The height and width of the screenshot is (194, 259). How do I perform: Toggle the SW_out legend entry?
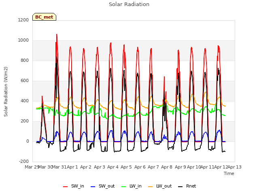[x=102, y=186]
